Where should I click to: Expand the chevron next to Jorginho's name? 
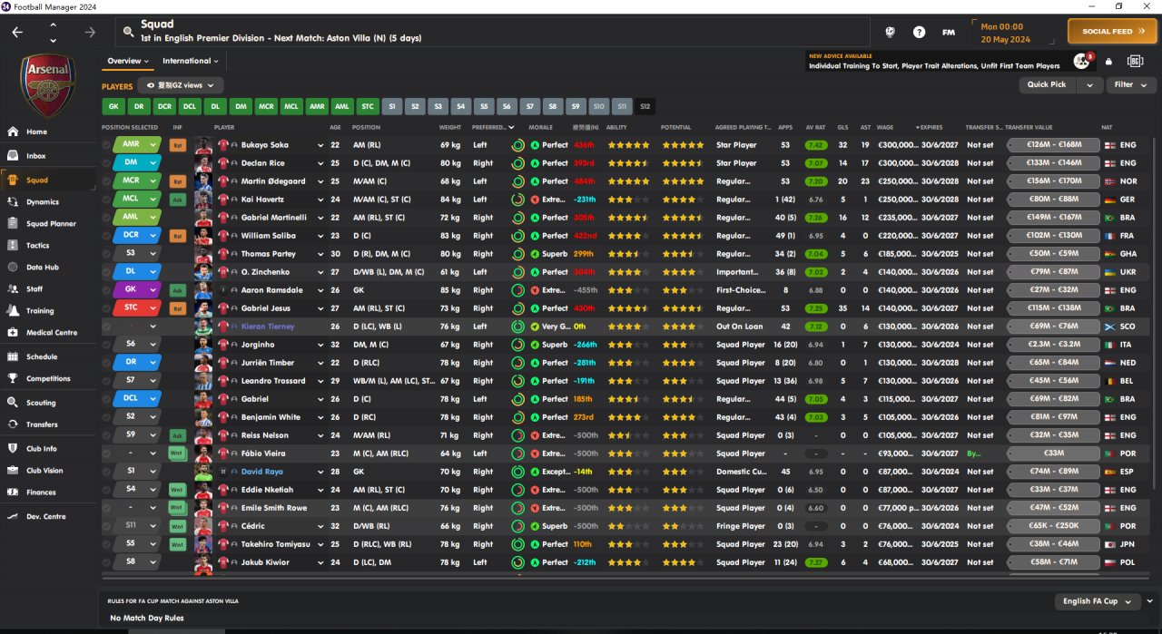[x=320, y=345]
